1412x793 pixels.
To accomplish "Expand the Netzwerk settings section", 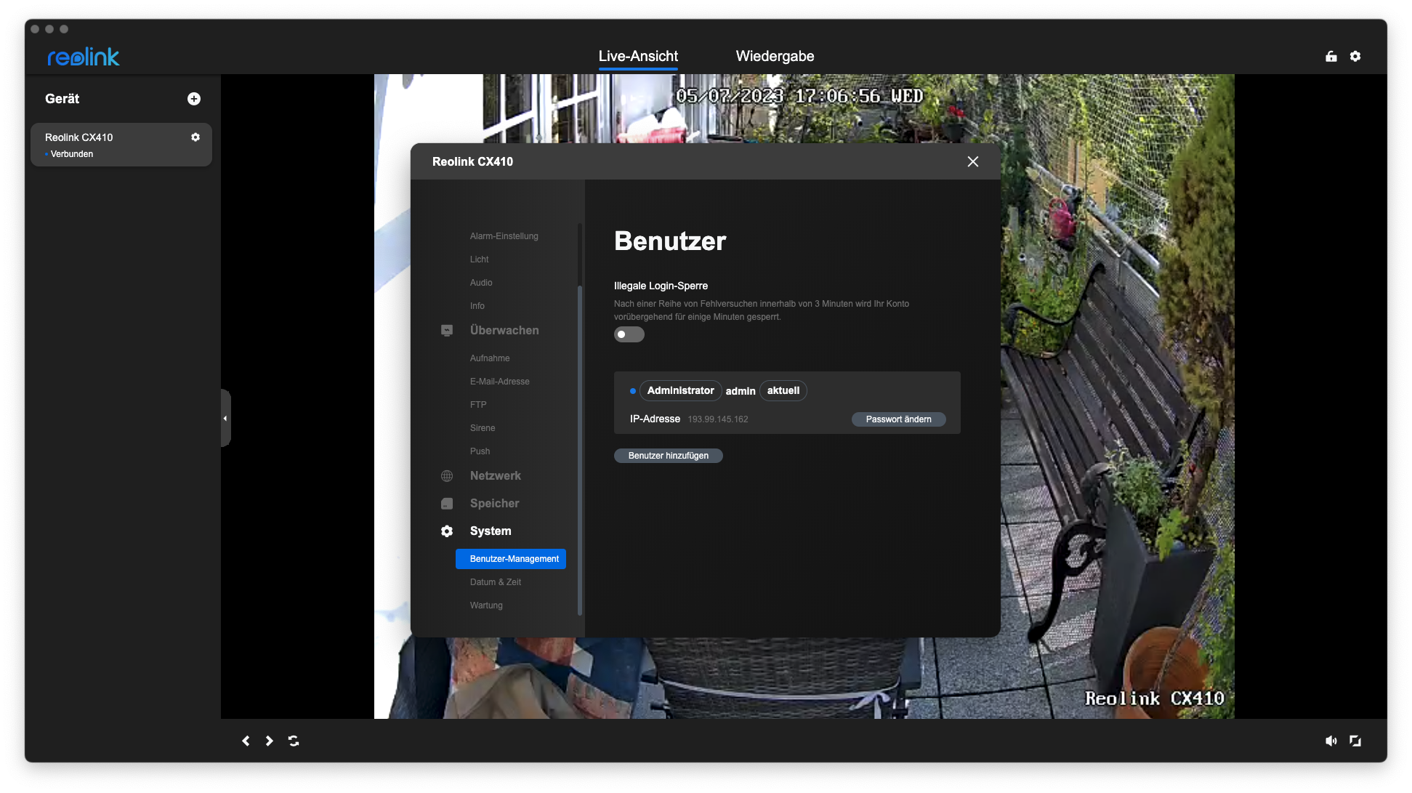I will tap(495, 476).
